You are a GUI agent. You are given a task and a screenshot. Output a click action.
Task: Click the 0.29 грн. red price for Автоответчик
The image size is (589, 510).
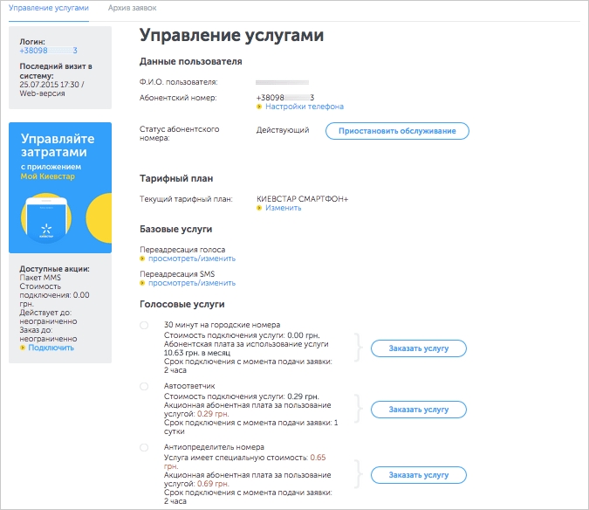click(x=213, y=414)
